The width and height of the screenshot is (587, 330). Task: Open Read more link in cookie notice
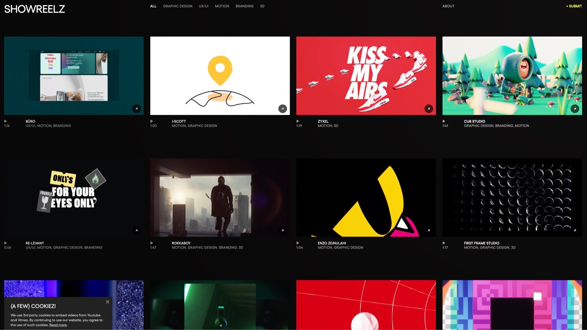pos(58,325)
